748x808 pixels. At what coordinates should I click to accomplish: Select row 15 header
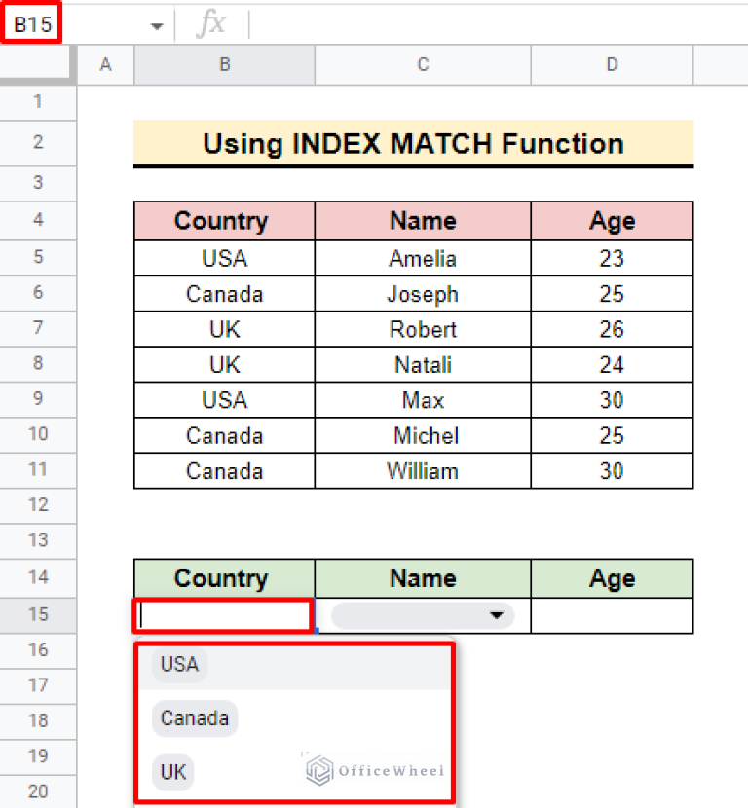tap(38, 614)
